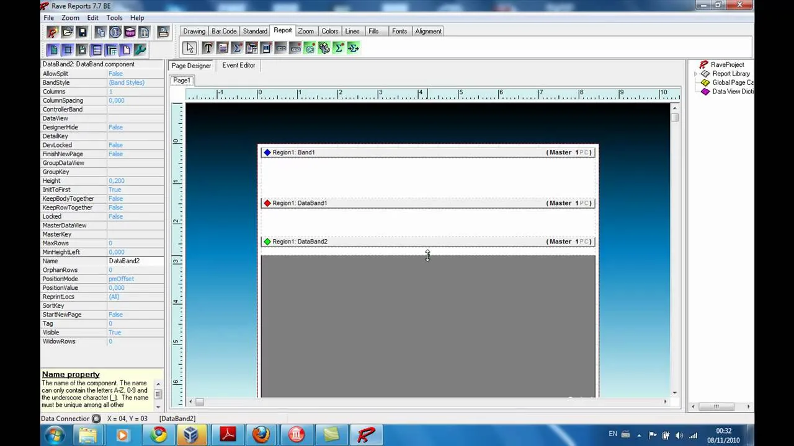
Task: Toggle the show grid toolbar button
Action: click(x=68, y=50)
